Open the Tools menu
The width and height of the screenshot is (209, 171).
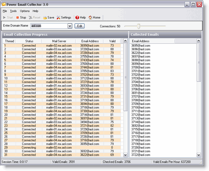13,11
